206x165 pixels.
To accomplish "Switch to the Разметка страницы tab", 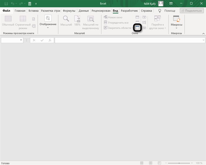I will click(51, 11).
